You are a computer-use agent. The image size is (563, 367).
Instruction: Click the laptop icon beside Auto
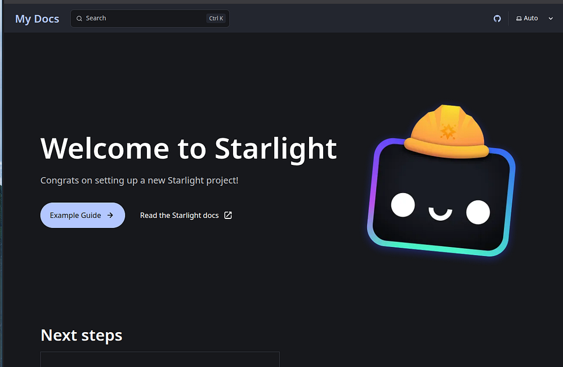pos(519,19)
